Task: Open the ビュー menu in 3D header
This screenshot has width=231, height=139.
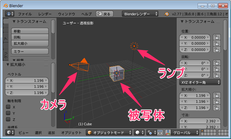Action: [23, 133]
